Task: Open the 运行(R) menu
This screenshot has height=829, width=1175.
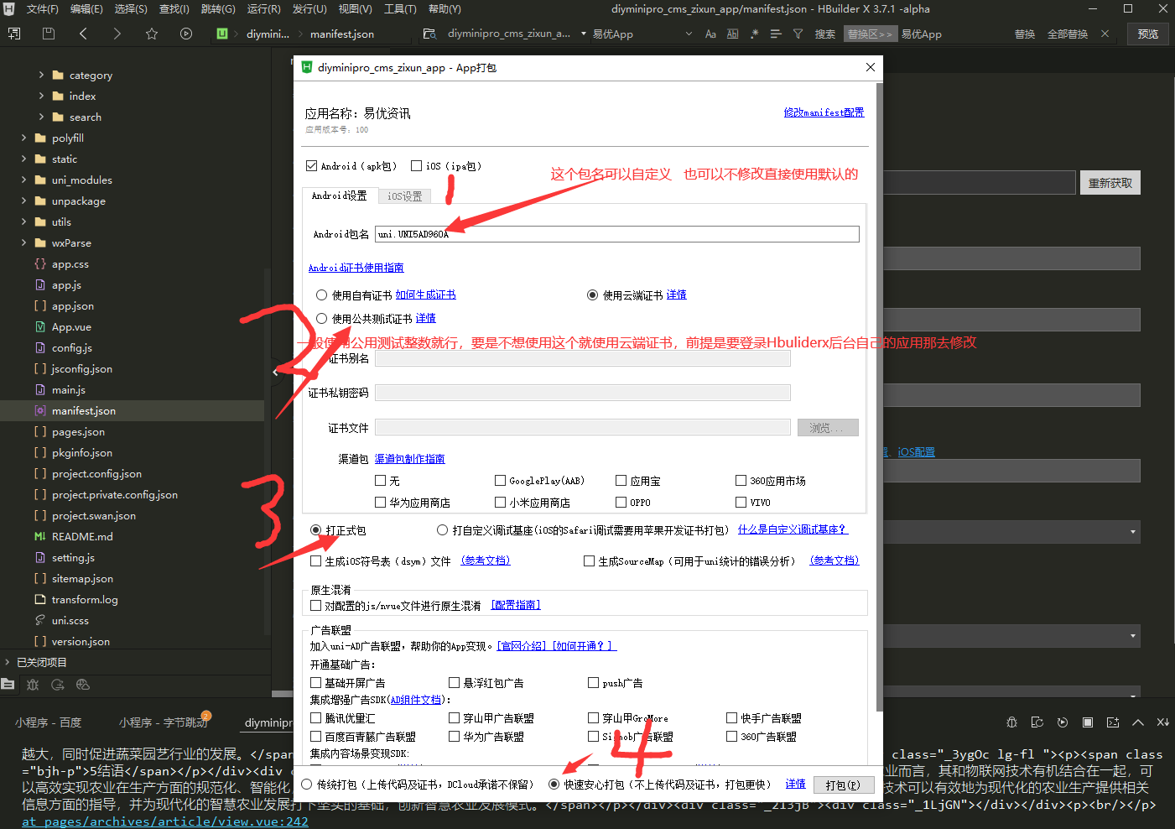Action: (263, 9)
